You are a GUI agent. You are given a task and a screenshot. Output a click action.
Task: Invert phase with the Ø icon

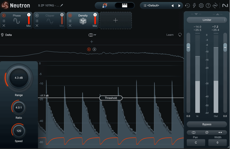point(207,133)
